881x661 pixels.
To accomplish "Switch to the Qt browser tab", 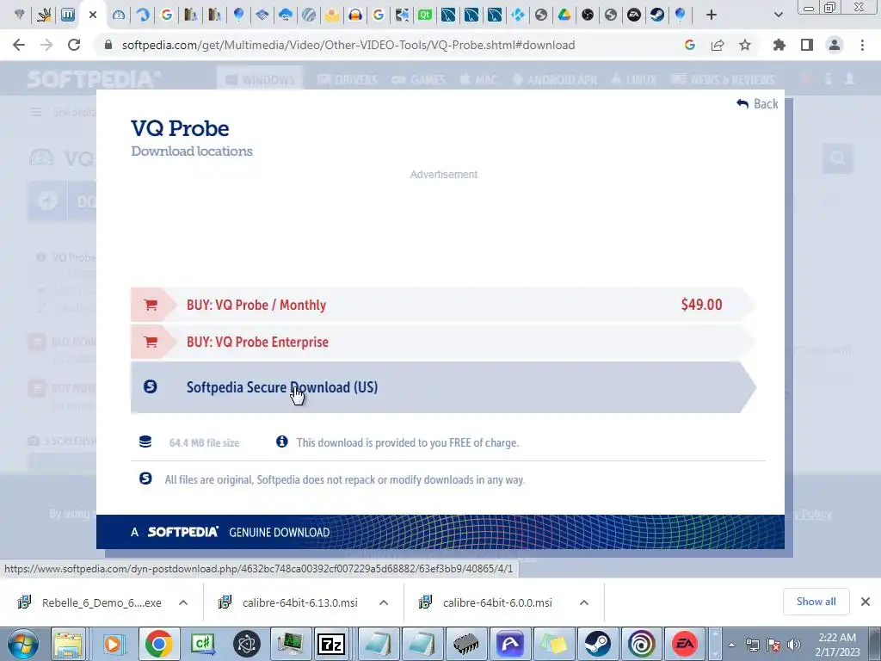I will pos(425,15).
